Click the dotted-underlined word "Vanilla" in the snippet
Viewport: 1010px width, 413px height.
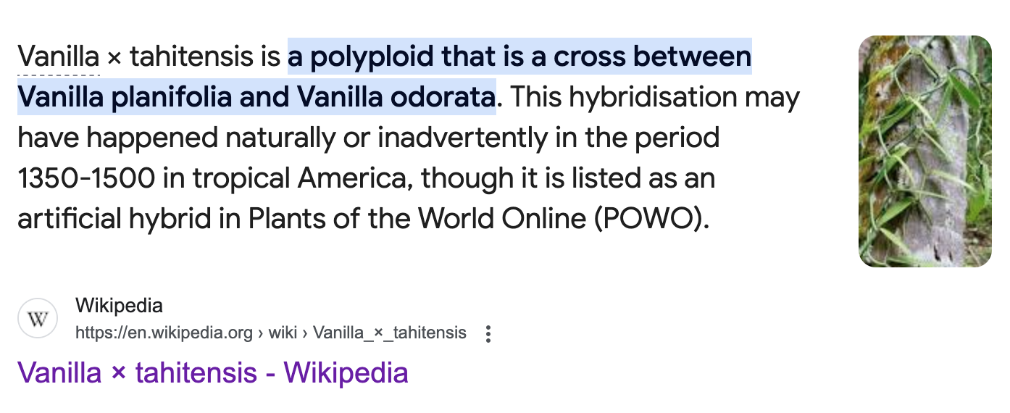(x=58, y=57)
